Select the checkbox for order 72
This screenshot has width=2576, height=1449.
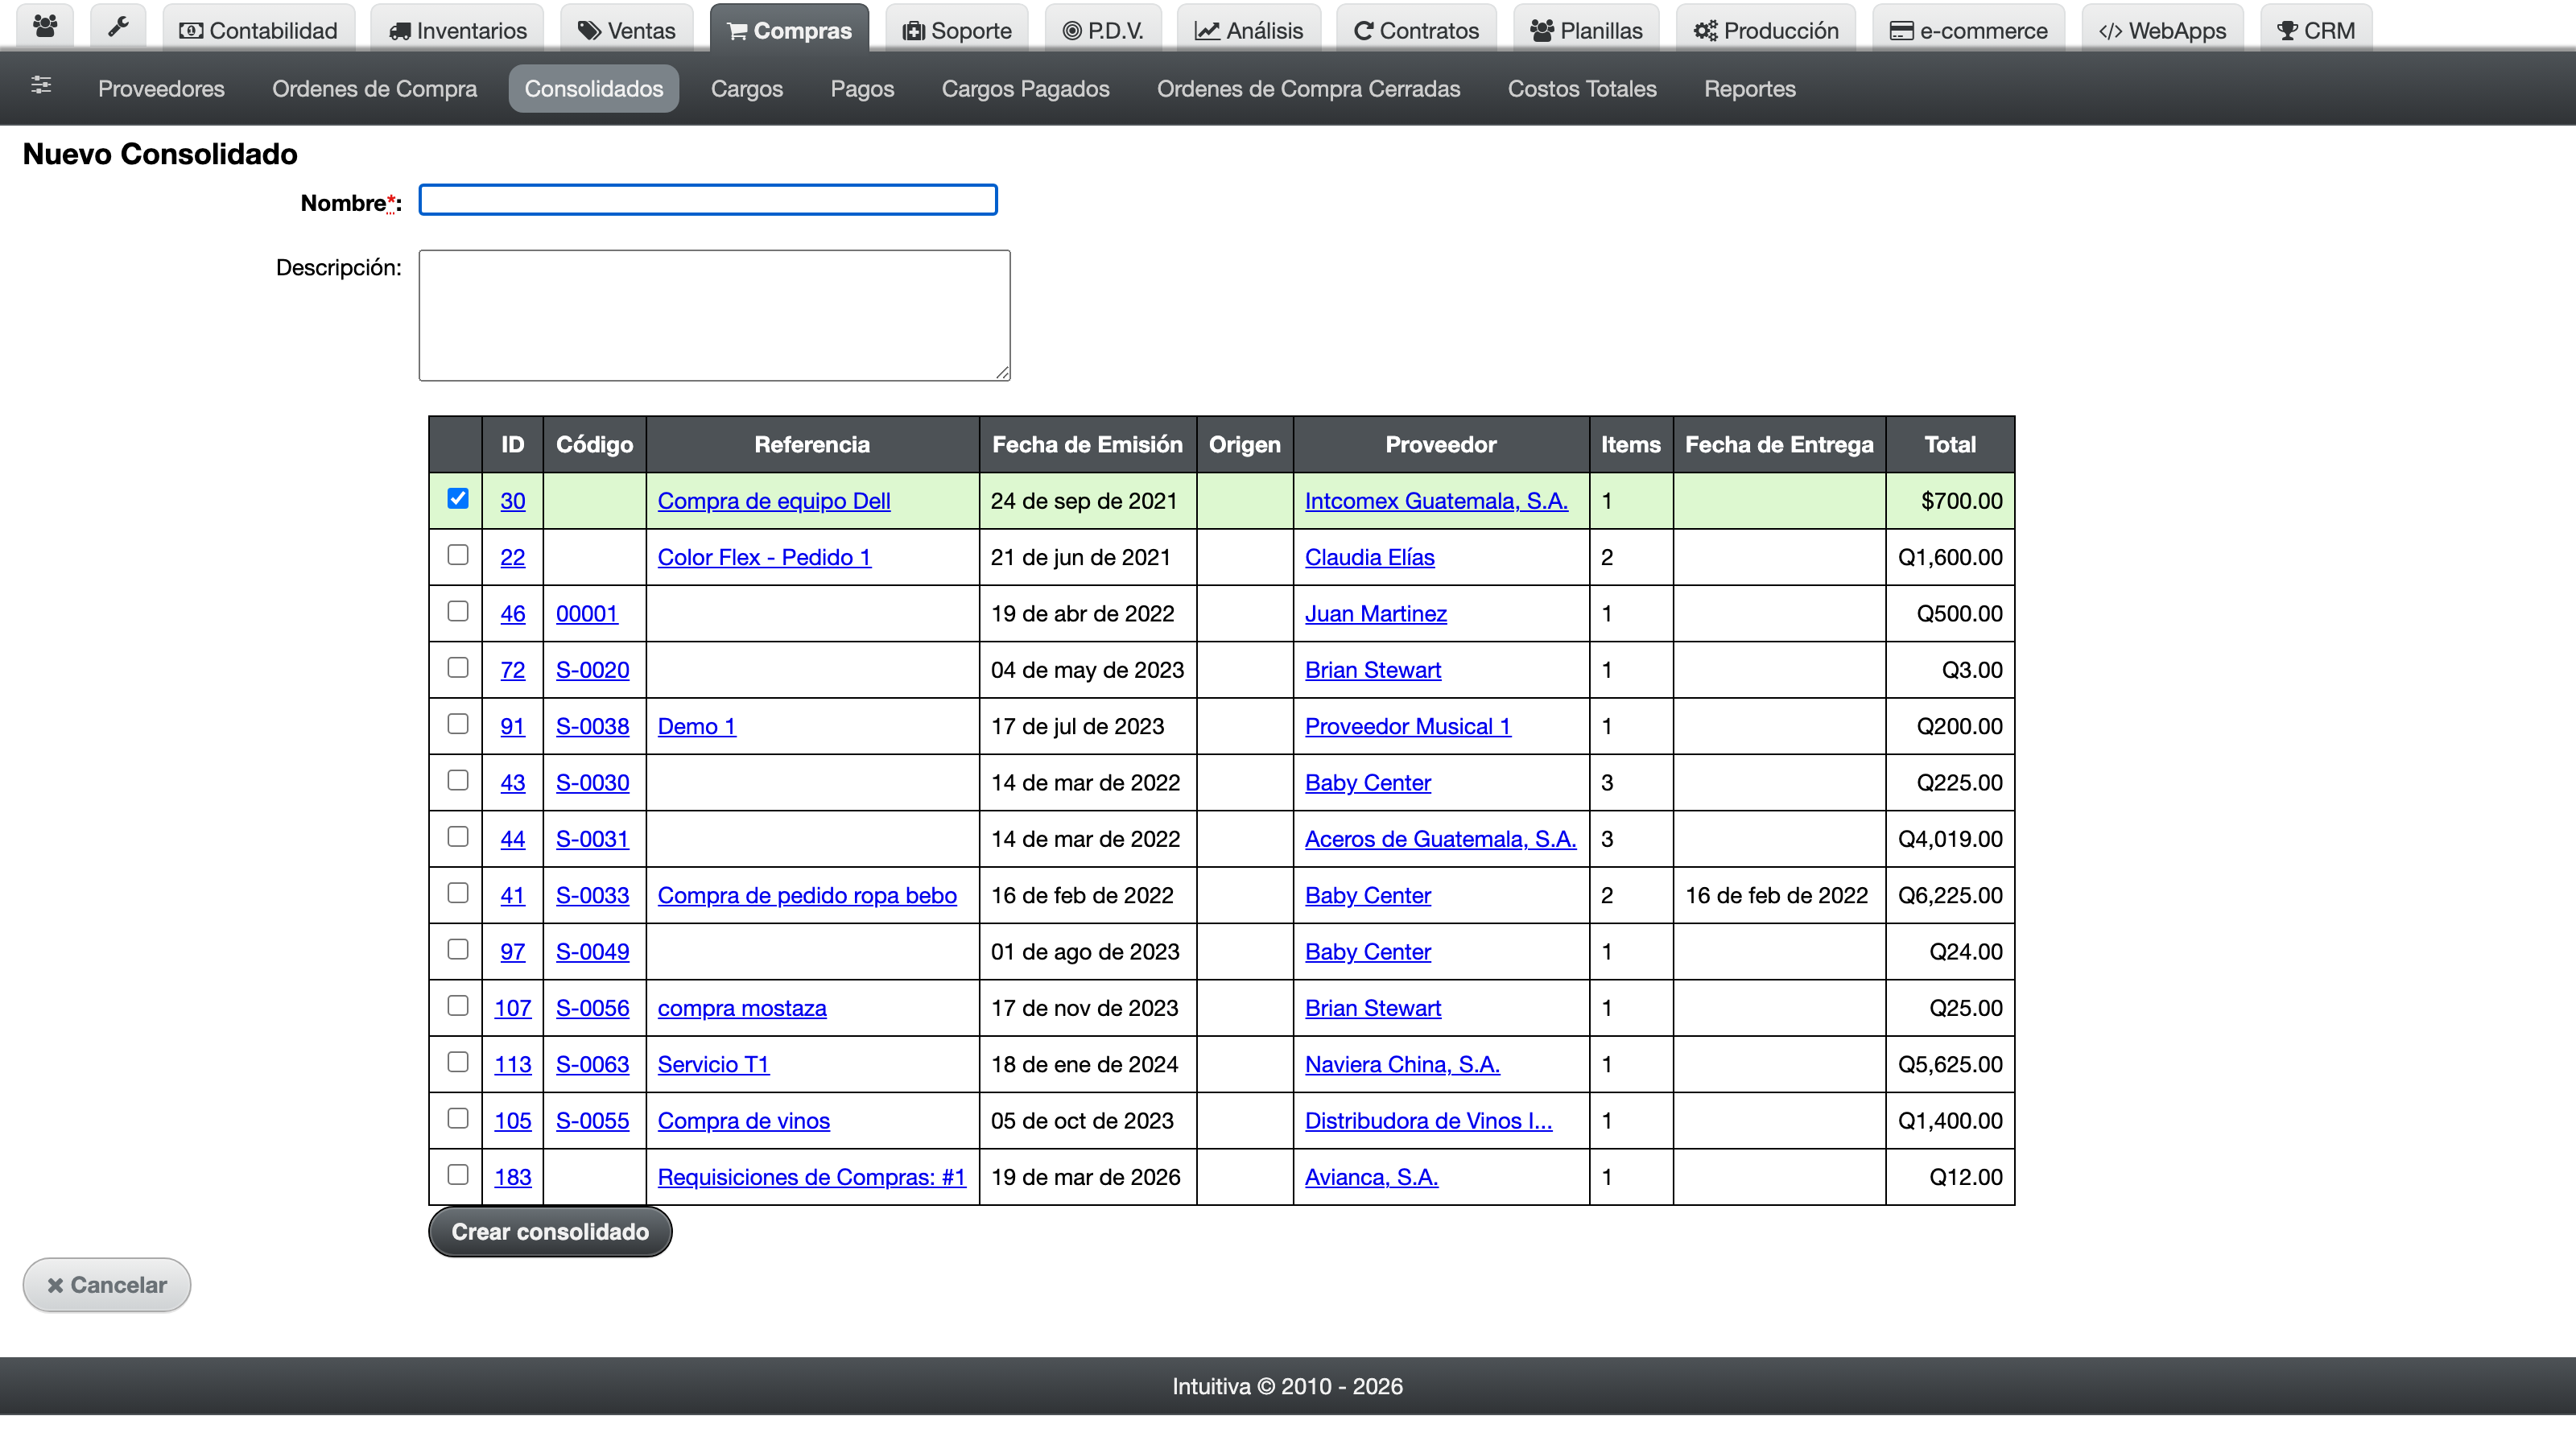coord(457,667)
